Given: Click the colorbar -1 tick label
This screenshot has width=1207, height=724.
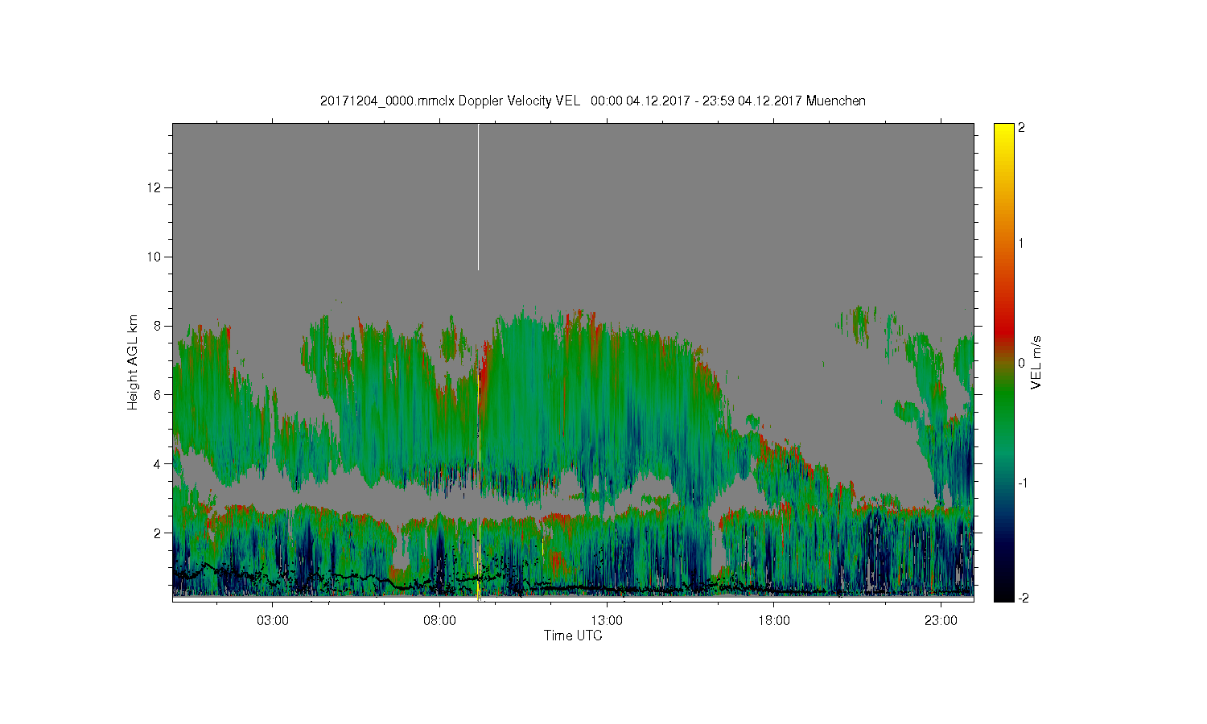Looking at the screenshot, I should [x=1021, y=483].
